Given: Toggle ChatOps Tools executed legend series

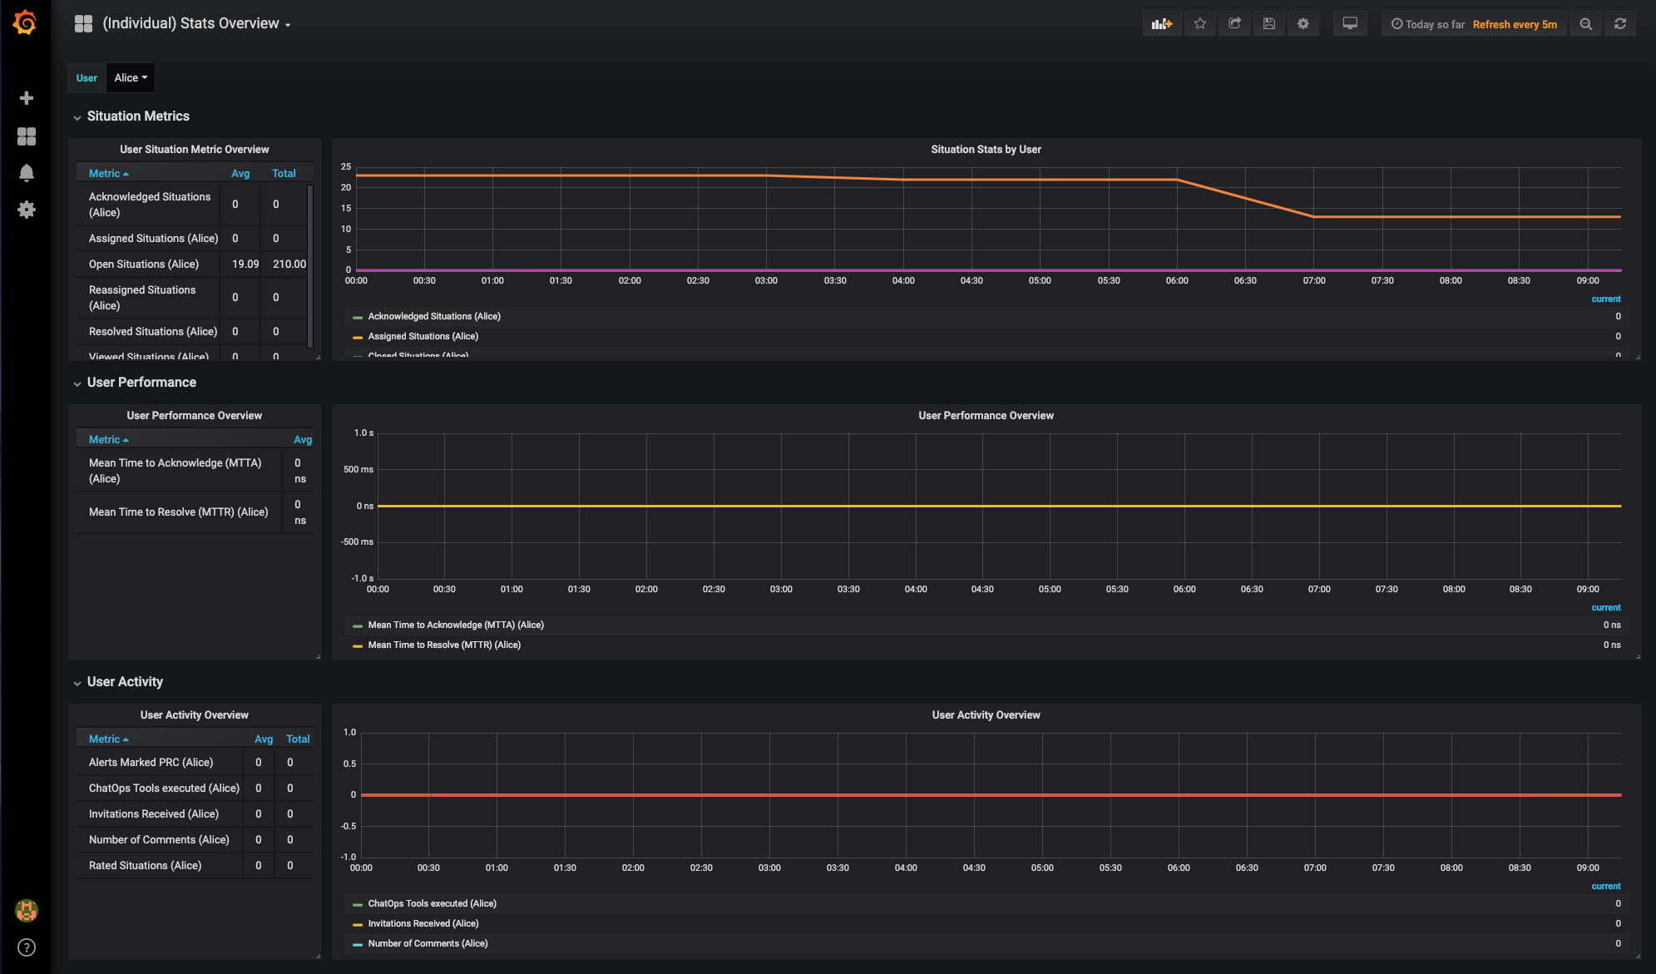Looking at the screenshot, I should click(x=433, y=903).
